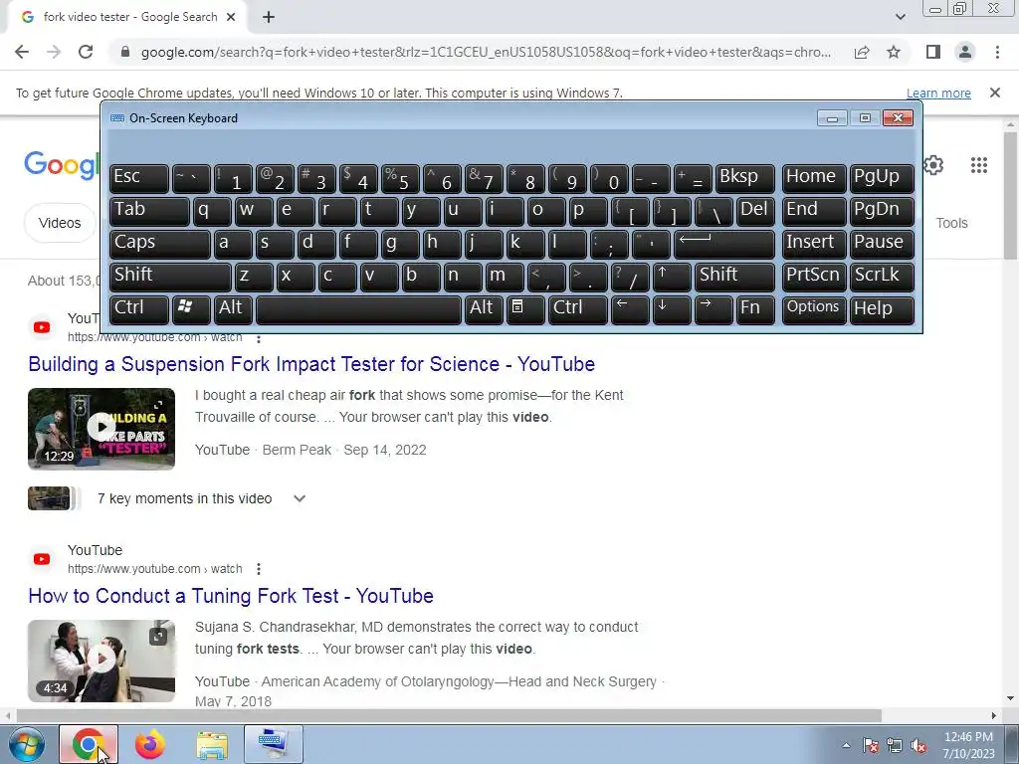Toggle right Shift key on On-Screen Keyboard
The height and width of the screenshot is (764, 1019).
tap(734, 277)
